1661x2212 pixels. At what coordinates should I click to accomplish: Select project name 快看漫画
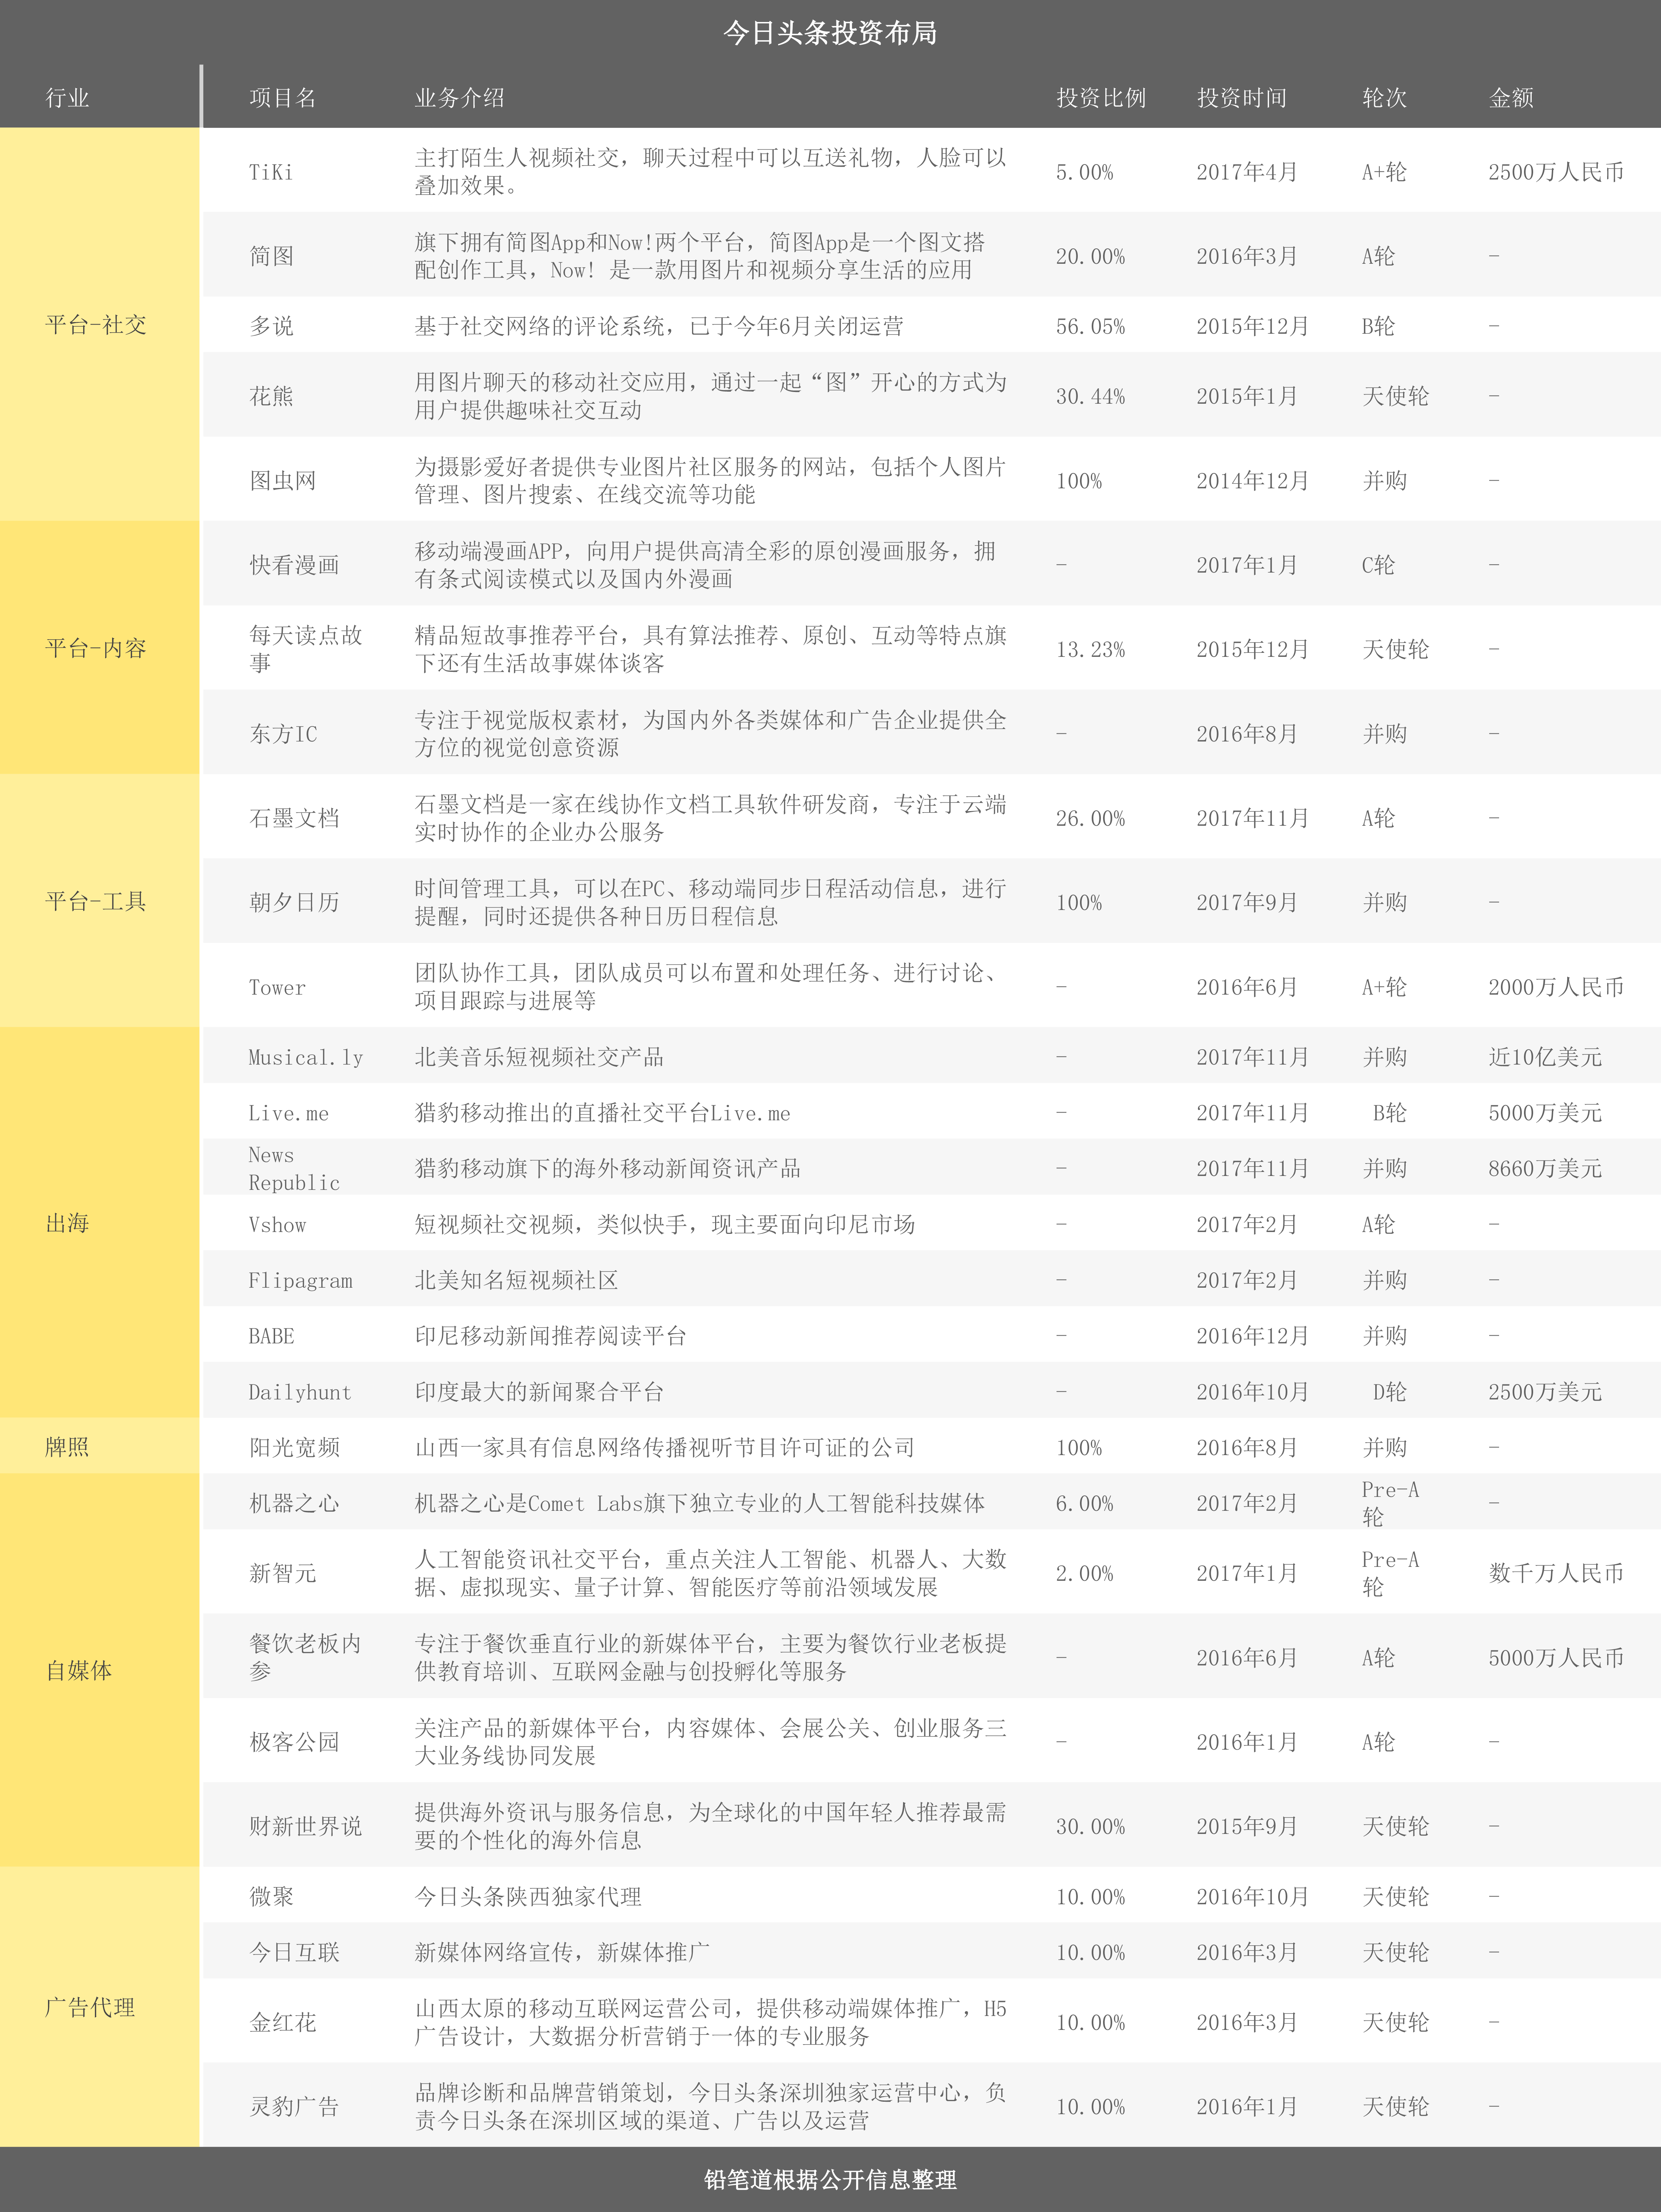(x=294, y=565)
